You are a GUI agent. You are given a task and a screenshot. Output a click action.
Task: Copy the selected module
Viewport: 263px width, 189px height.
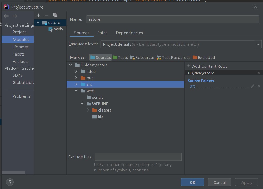(55, 15)
